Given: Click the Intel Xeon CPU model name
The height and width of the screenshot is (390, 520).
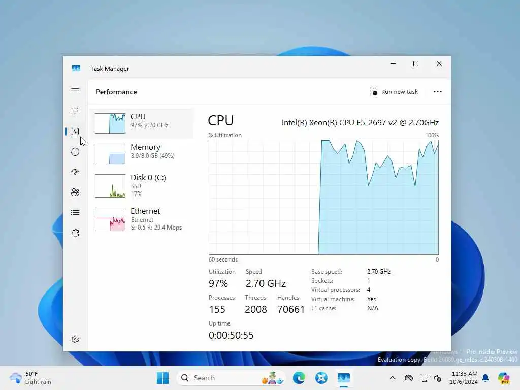Looking at the screenshot, I should coord(360,123).
